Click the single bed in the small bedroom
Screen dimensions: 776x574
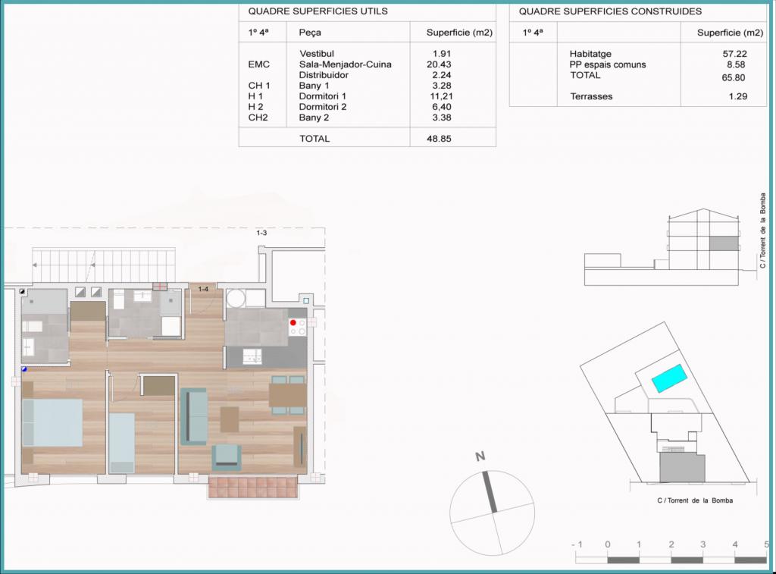121,442
